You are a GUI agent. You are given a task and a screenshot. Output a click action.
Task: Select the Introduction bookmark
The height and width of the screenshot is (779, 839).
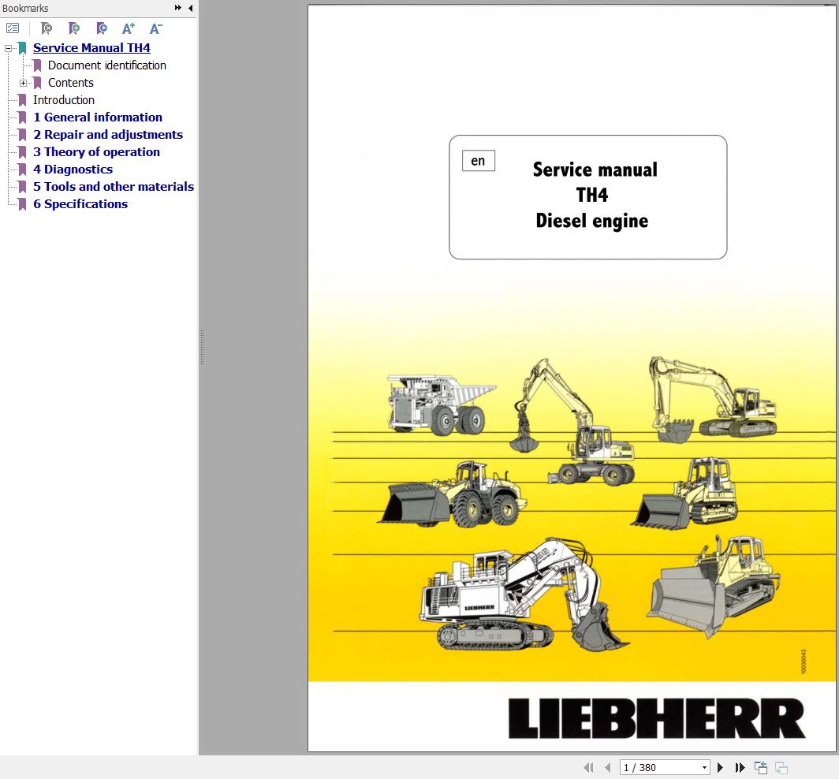tap(64, 100)
